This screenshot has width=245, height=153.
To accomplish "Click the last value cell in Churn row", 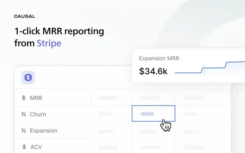I will click(x=203, y=114).
